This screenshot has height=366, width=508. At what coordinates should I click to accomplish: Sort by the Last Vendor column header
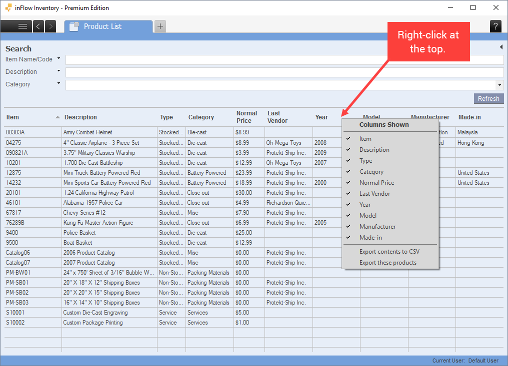(x=277, y=117)
